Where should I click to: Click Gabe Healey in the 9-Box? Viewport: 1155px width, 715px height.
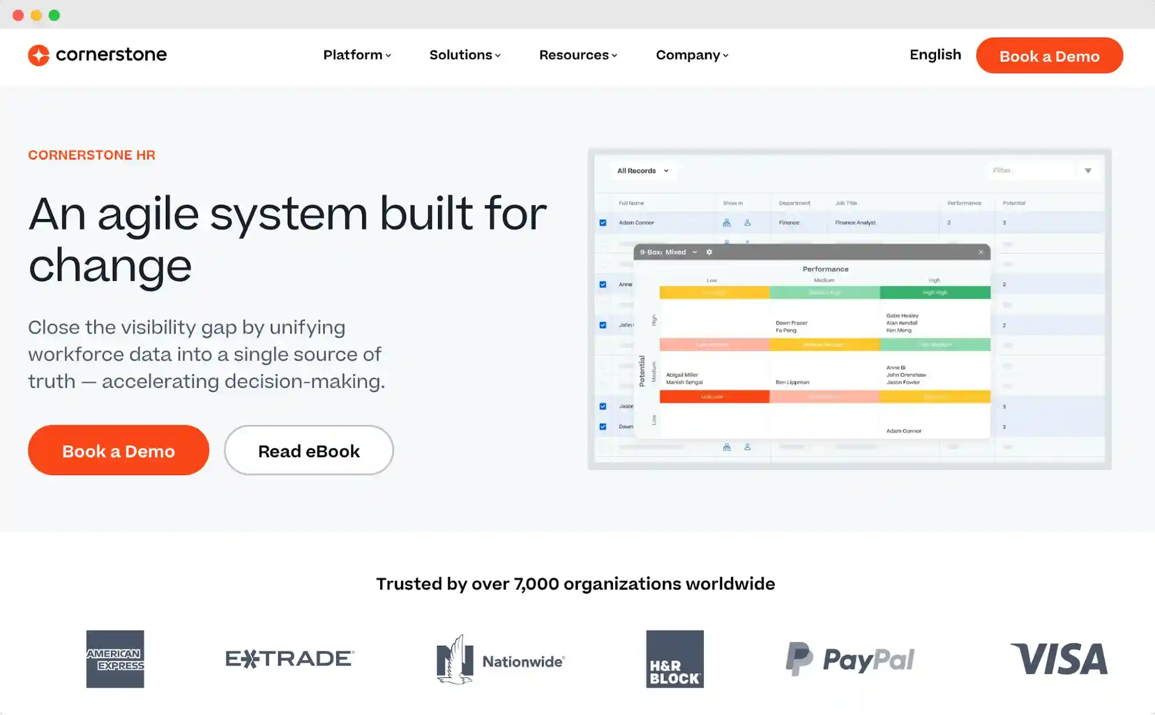pos(902,316)
